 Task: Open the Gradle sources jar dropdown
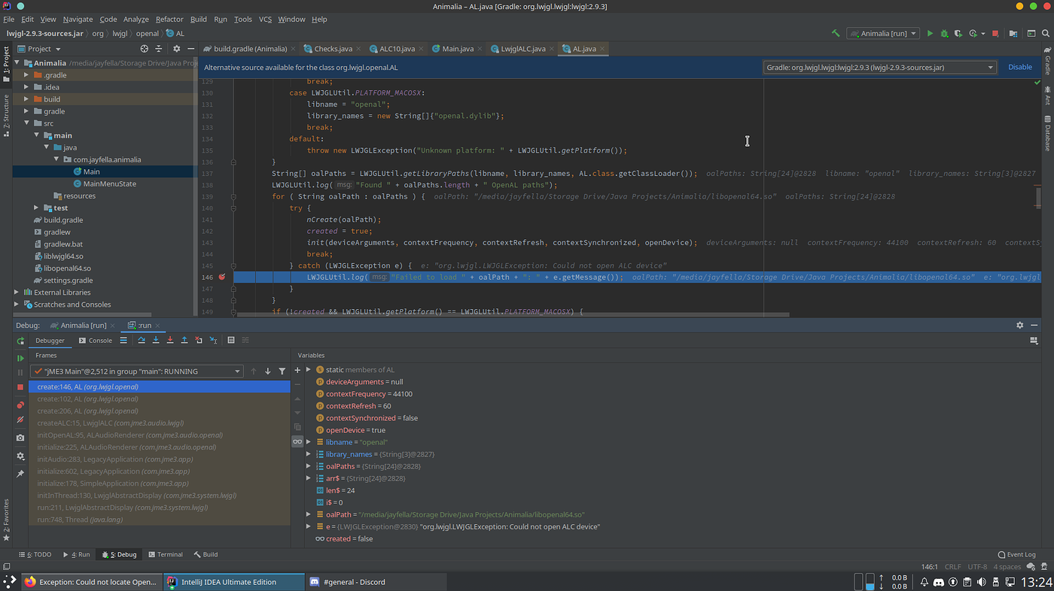[x=879, y=67]
